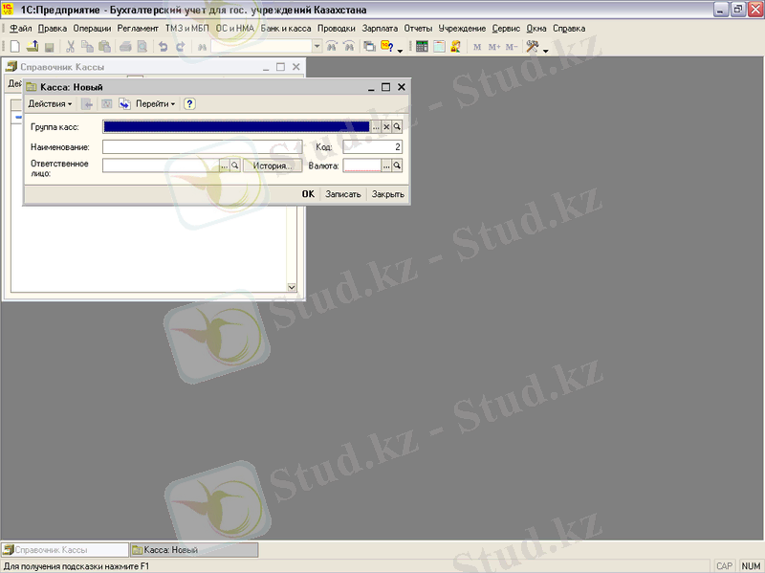Image resolution: width=765 pixels, height=573 pixels.
Task: Click the Print preview icon
Action: coord(142,46)
